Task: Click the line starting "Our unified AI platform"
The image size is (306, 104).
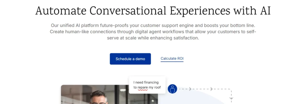Action: 153,25
